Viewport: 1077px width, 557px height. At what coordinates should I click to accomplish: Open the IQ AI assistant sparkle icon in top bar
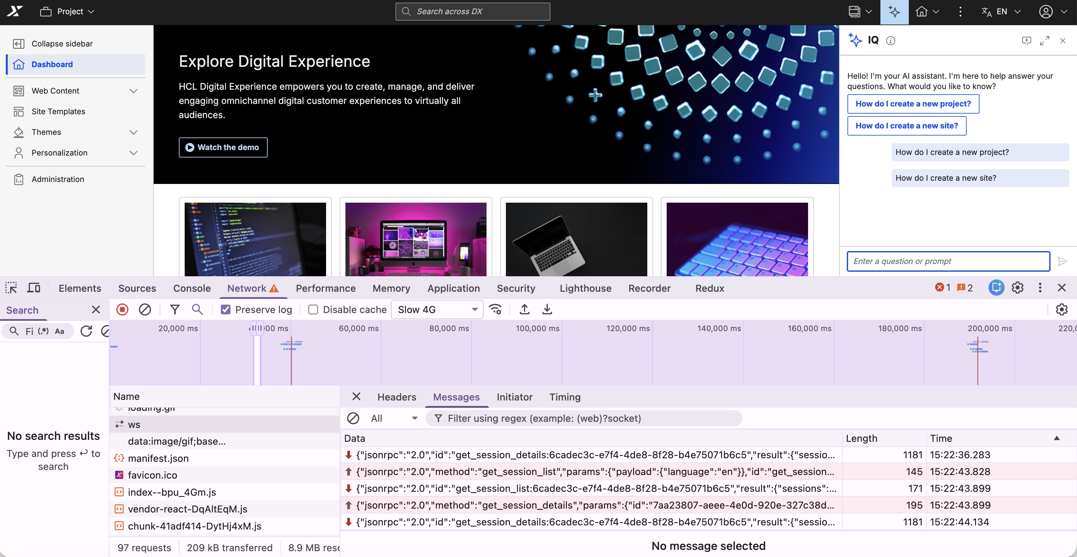[x=894, y=12]
